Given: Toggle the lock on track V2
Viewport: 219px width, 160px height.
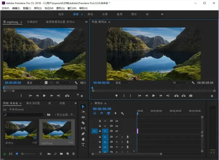Looking at the screenshot, I should (x=100, y=126).
